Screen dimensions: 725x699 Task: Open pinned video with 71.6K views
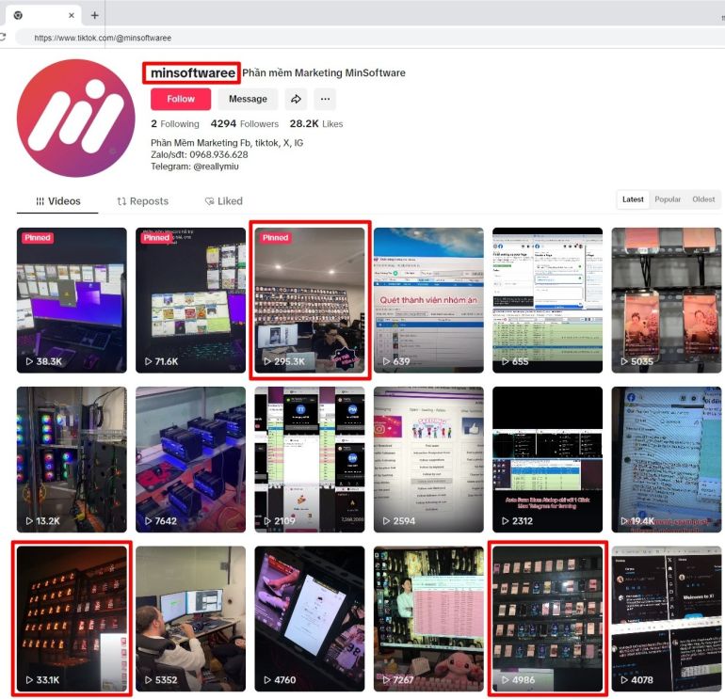point(190,300)
